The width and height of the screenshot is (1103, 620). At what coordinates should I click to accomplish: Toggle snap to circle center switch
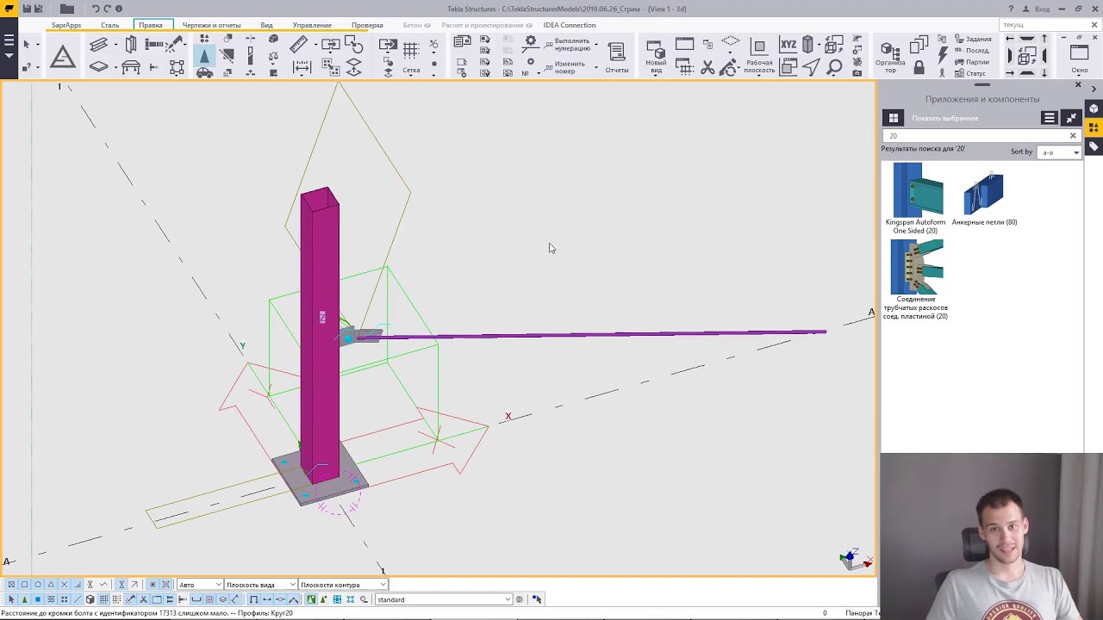pos(38,585)
